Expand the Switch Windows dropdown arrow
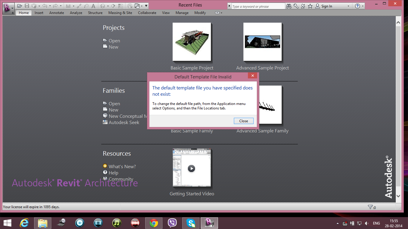This screenshot has width=408, height=229. (142, 6)
